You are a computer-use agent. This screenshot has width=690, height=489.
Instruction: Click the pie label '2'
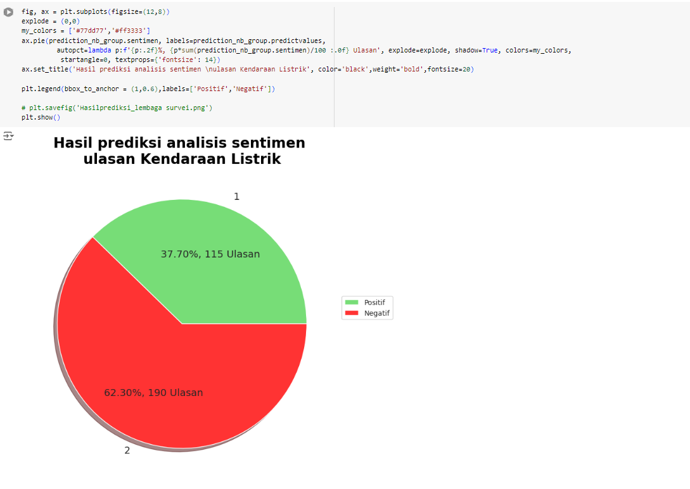127,450
